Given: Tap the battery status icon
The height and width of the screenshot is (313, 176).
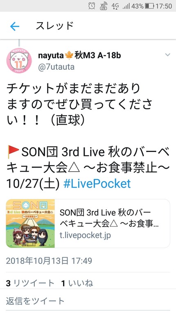Looking at the screenshot, I should pos(149,6).
